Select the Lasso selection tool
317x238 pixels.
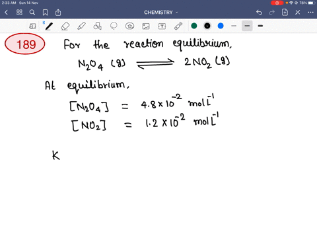[x=114, y=26]
